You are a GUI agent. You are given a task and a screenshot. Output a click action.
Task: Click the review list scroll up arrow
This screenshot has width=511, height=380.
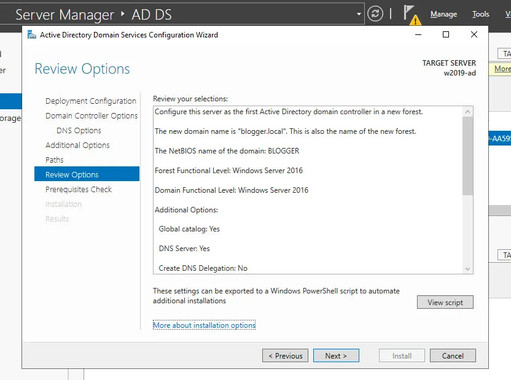coord(468,112)
